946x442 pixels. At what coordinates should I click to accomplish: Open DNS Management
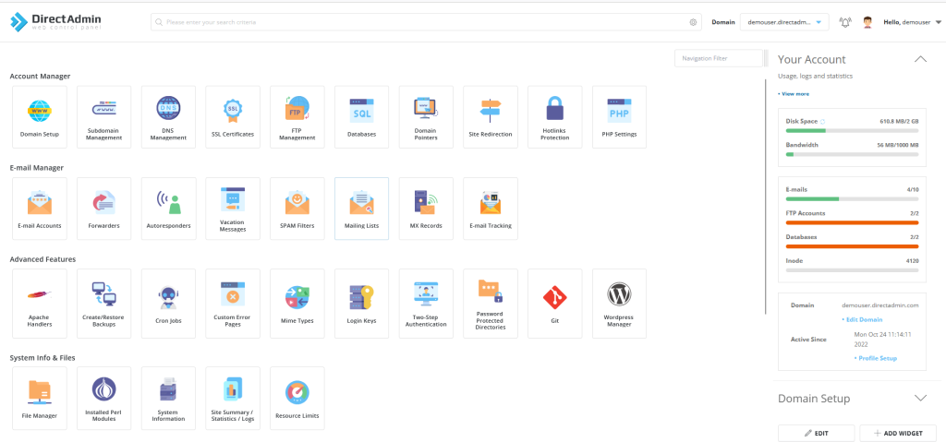click(168, 116)
